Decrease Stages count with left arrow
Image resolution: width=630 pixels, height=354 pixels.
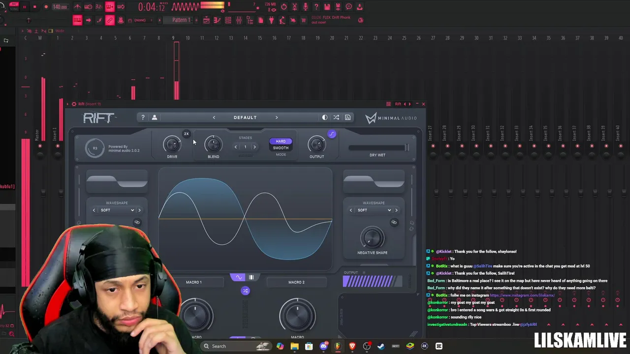pos(236,147)
